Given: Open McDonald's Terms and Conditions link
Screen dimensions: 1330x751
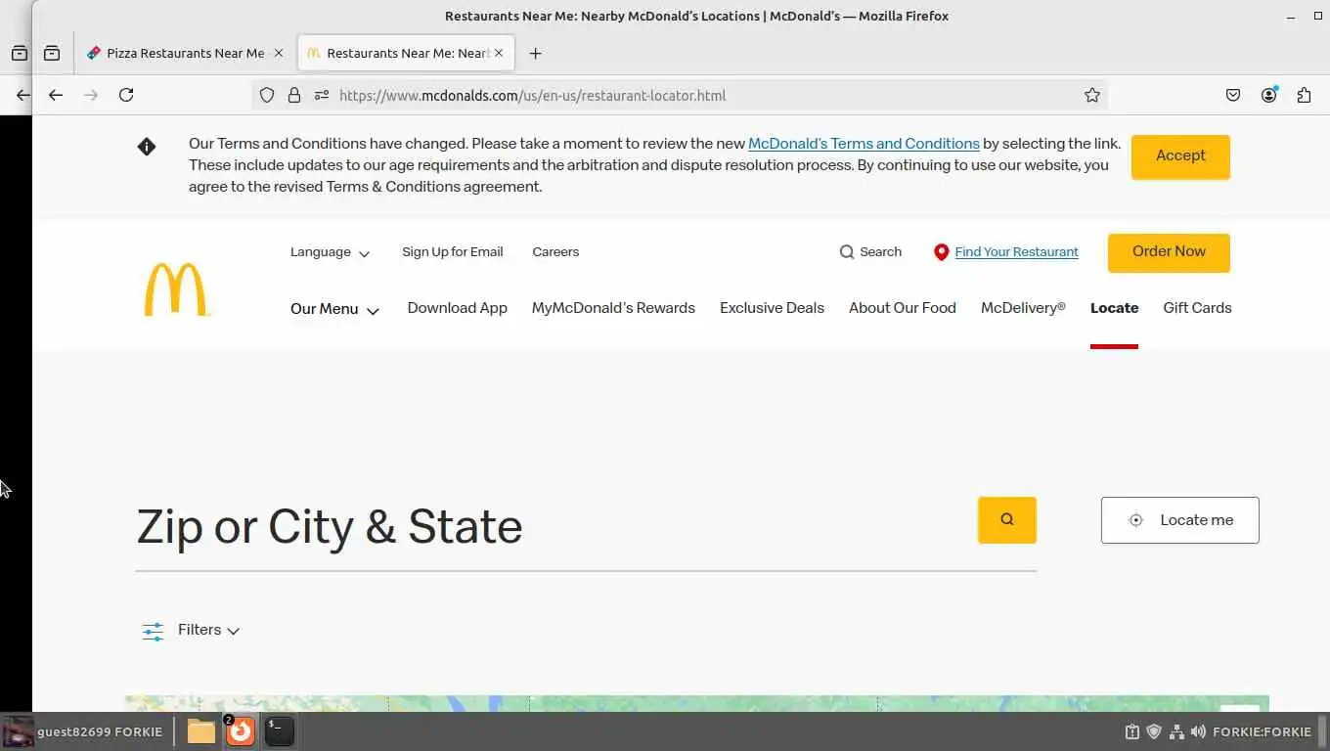Looking at the screenshot, I should (x=864, y=144).
